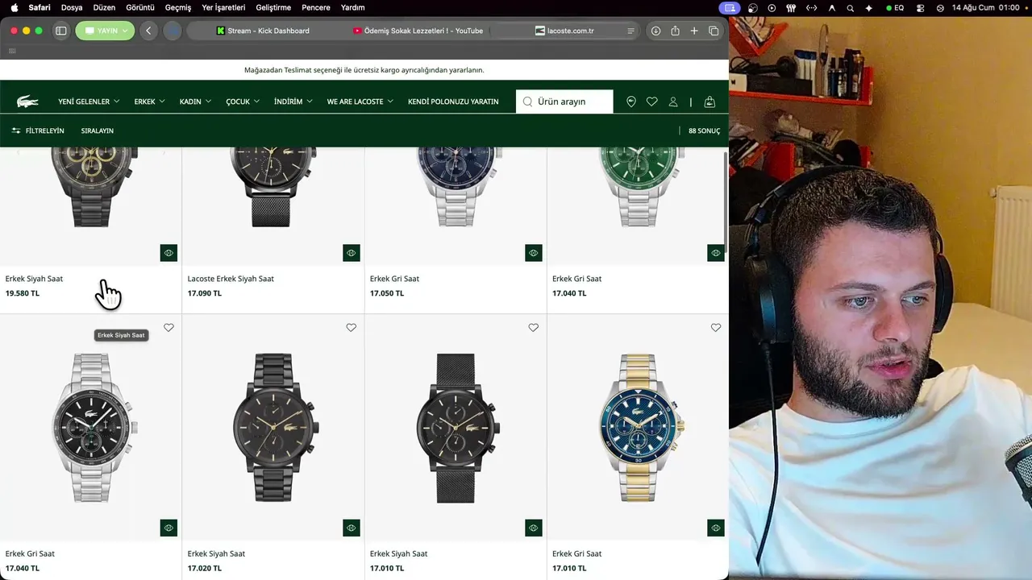1032x580 pixels.
Task: Open a new Safari tab with plus
Action: tap(694, 31)
